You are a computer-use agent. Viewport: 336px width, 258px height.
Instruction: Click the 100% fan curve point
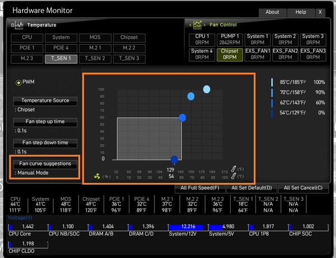(207, 90)
